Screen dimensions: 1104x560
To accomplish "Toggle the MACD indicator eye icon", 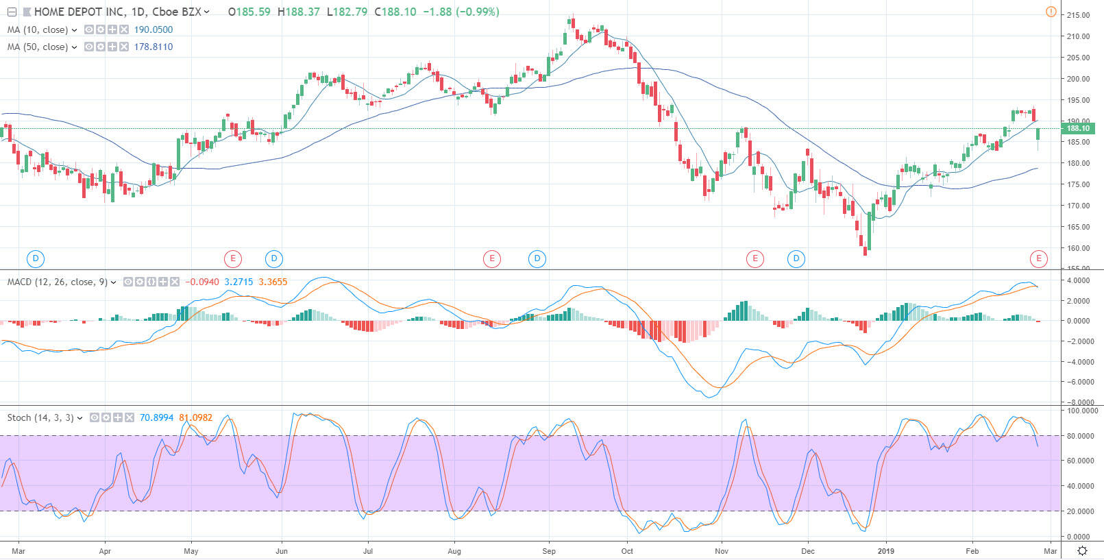I will pos(128,282).
